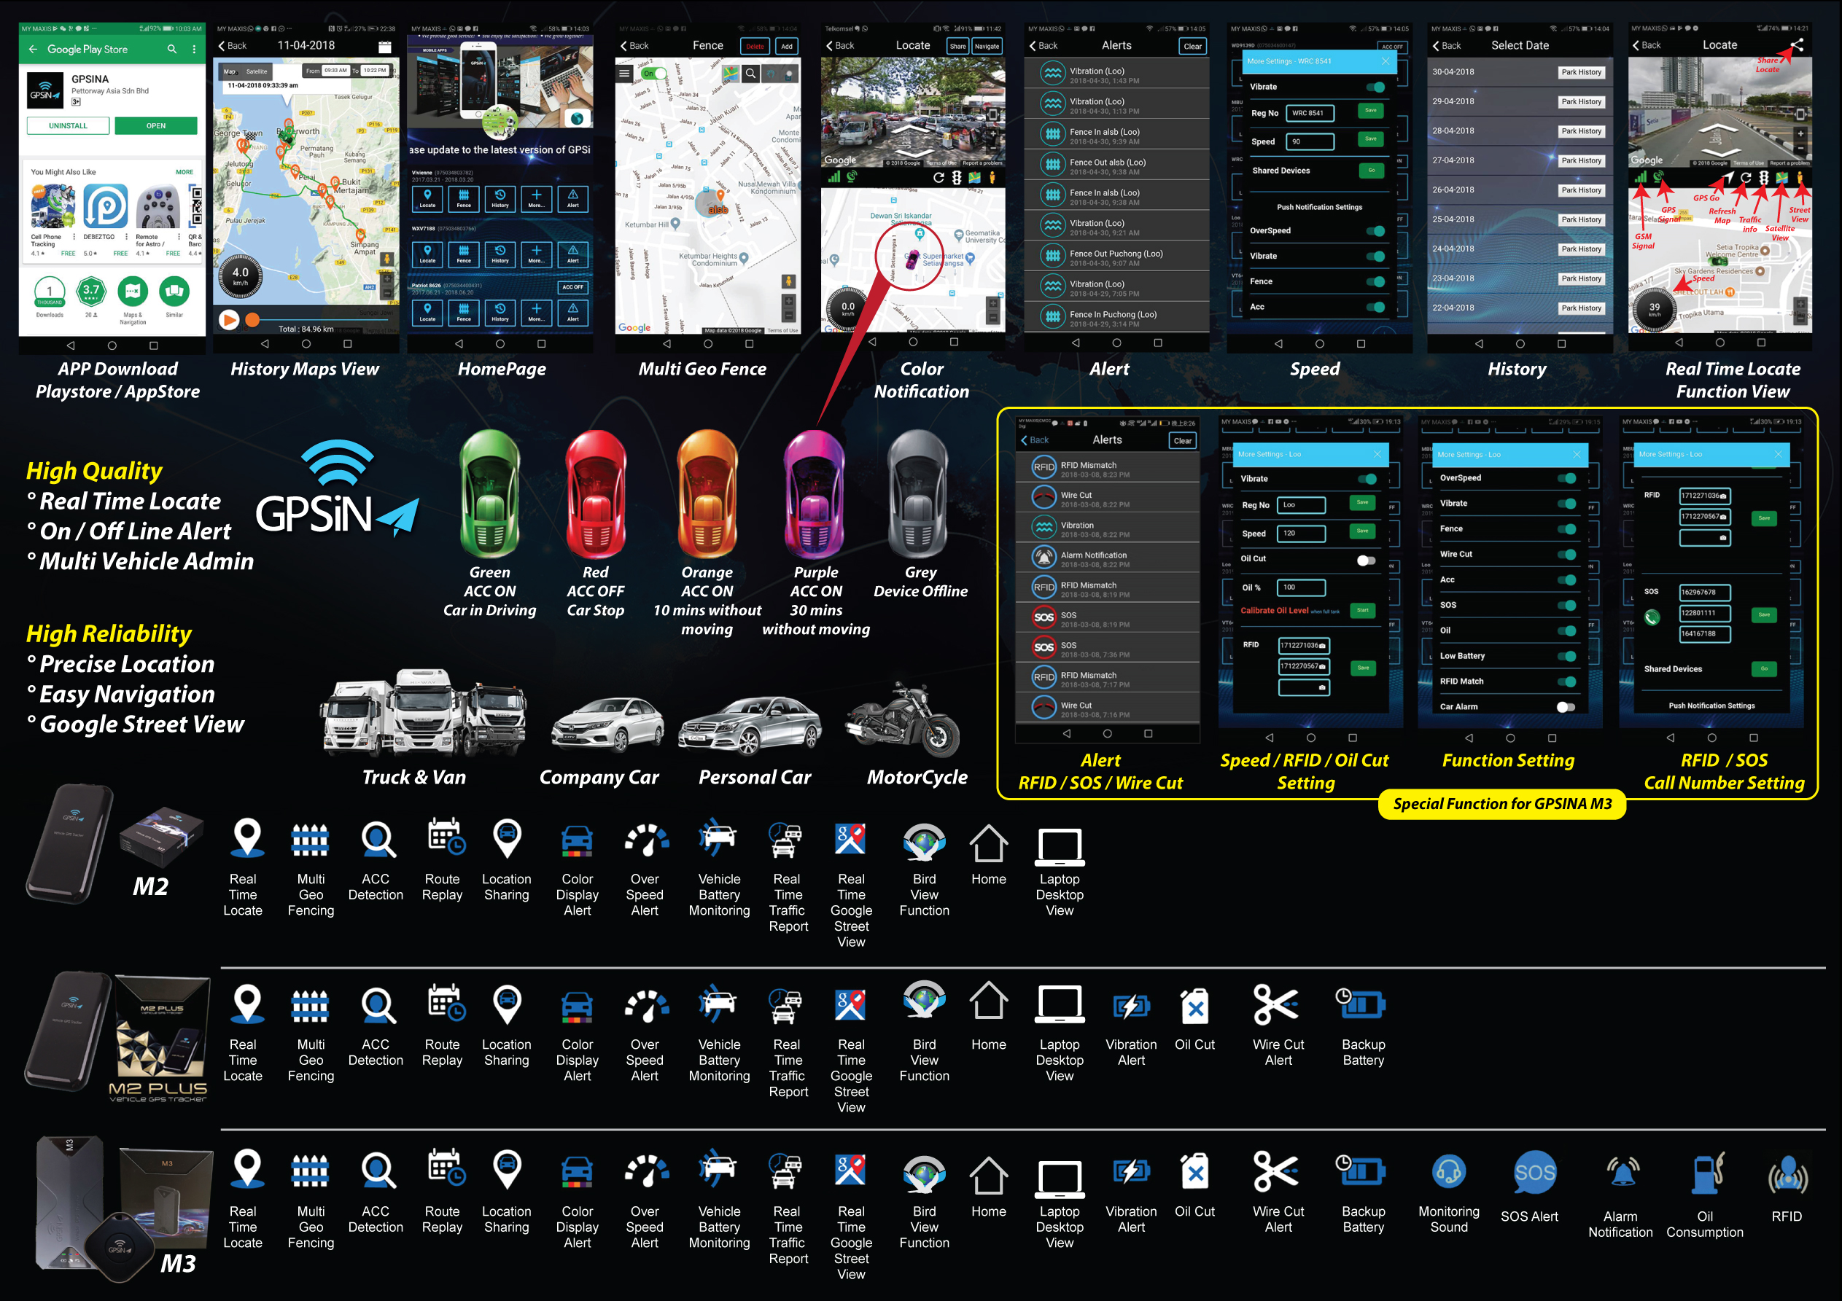1842x1301 pixels.
Task: Toggle Low Battery switch in Function Setting screen
Action: coord(1566,656)
